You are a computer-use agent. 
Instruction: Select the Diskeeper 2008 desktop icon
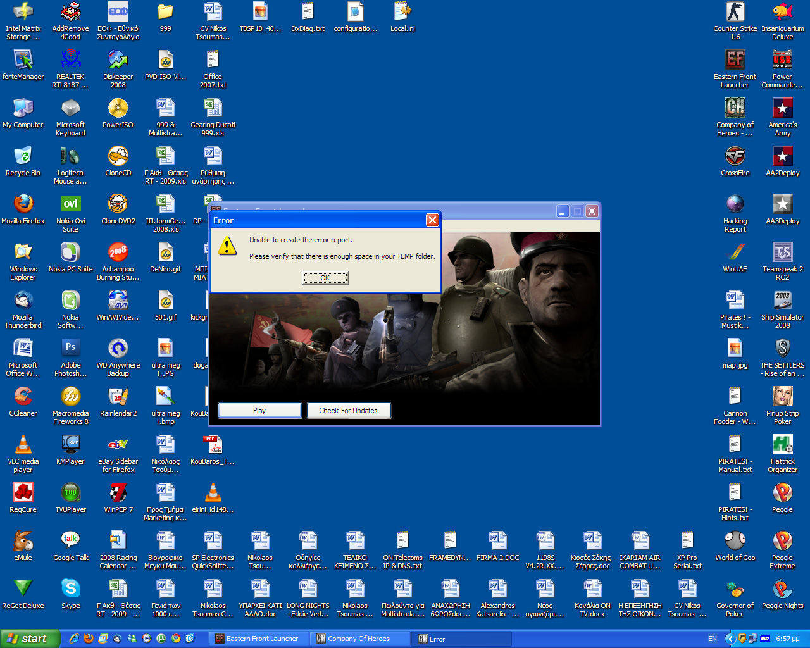pyautogui.click(x=118, y=69)
